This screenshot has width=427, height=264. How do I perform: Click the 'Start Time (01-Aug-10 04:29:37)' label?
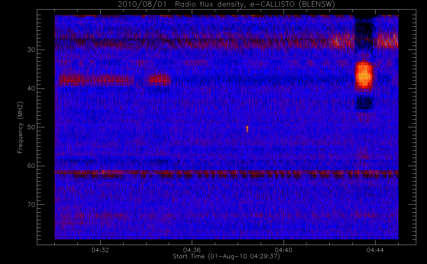click(226, 256)
